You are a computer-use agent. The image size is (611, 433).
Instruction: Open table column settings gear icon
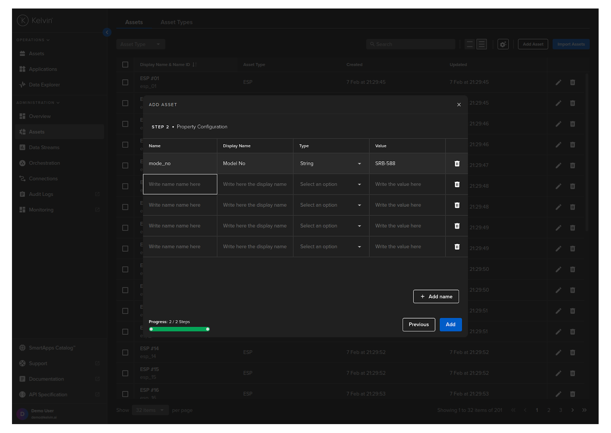[x=503, y=44]
